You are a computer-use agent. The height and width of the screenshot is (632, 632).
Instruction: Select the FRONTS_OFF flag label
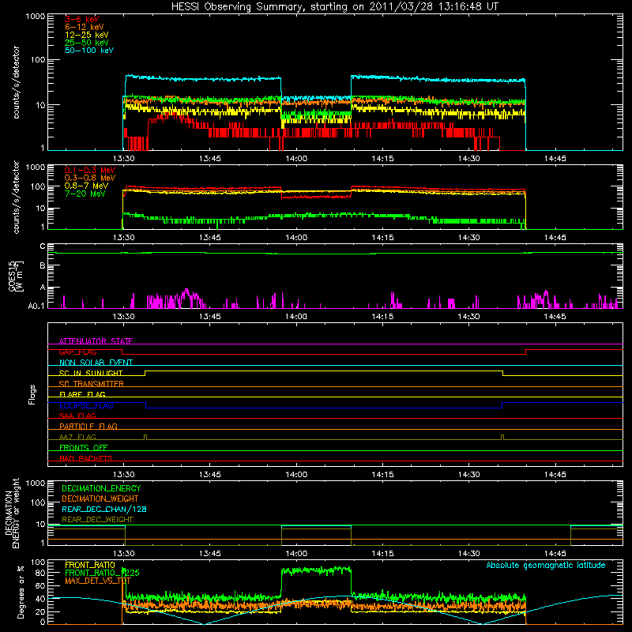(84, 447)
